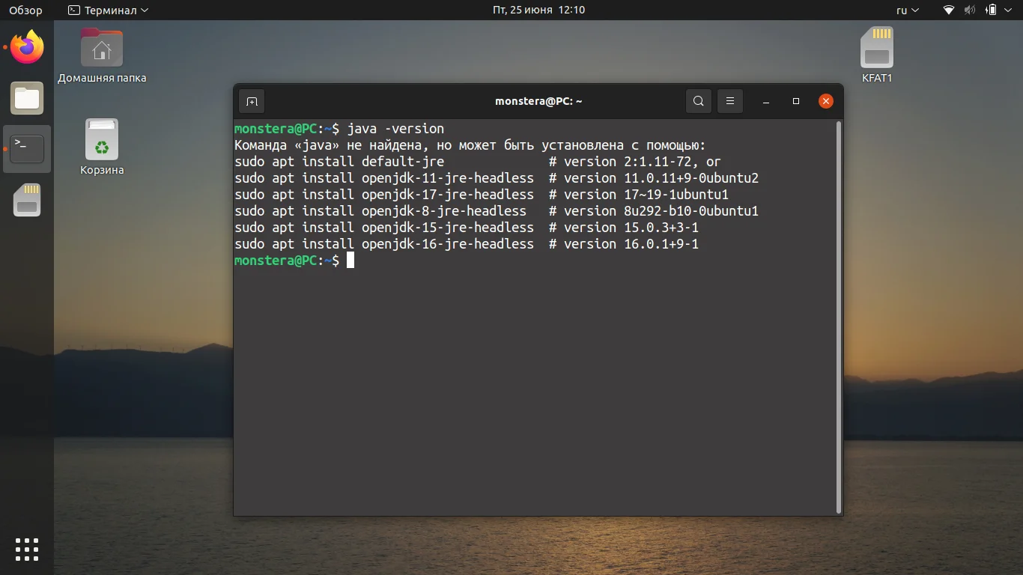Click the openjdk-15-jre-headless line
The image size is (1023, 575).
pos(467,228)
